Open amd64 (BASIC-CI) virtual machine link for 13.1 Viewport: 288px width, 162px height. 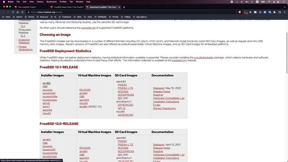(83, 107)
